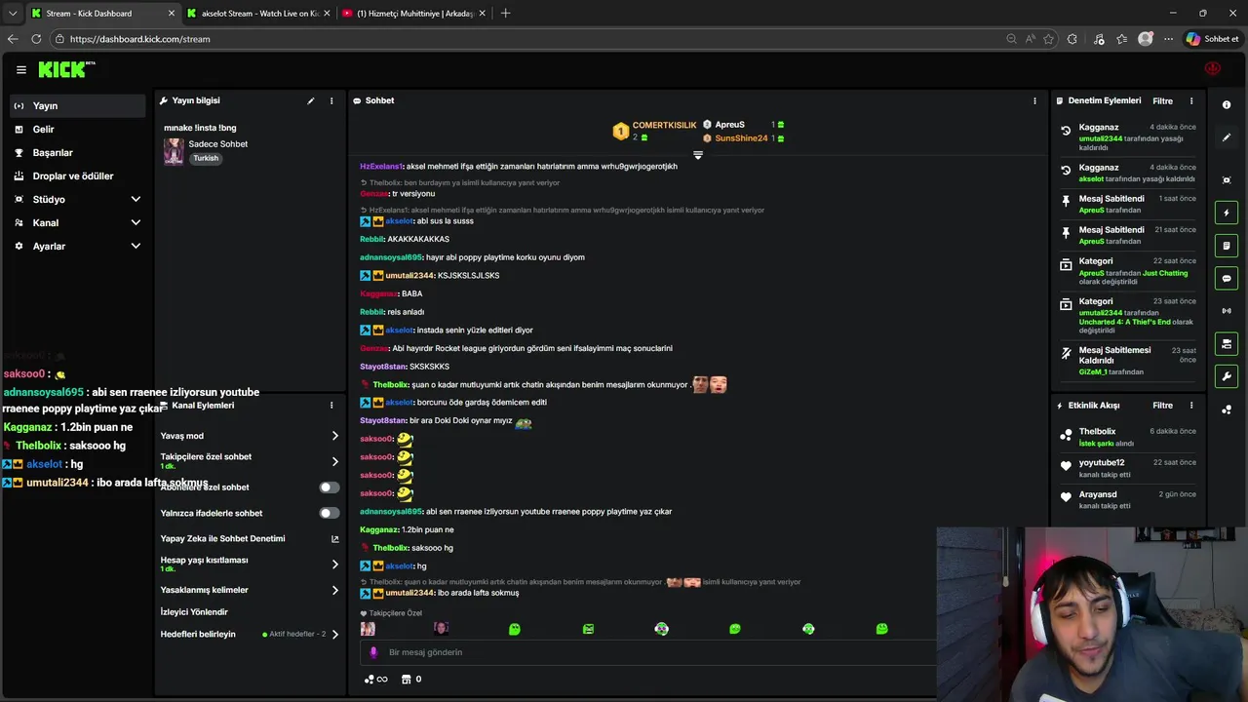Click the COMERTKISILIK leaderboard name
1248x702 pixels.
[x=664, y=125]
